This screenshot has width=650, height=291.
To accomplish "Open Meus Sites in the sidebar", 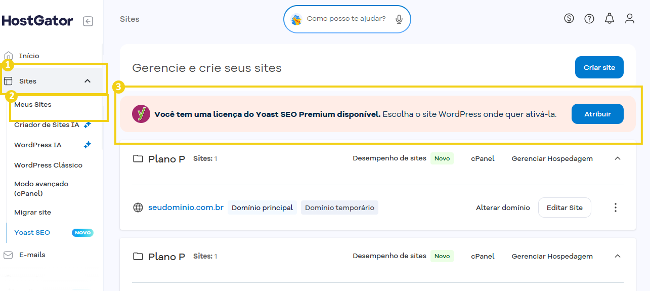I will tap(33, 104).
